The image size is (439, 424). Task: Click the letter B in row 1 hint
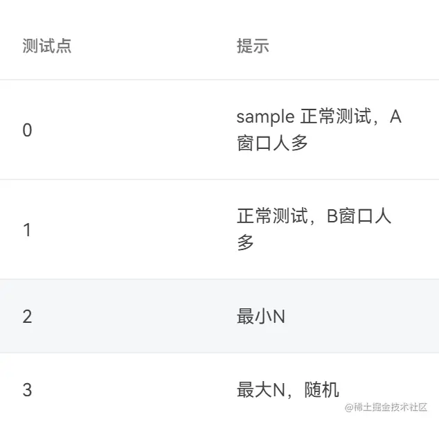tap(332, 217)
